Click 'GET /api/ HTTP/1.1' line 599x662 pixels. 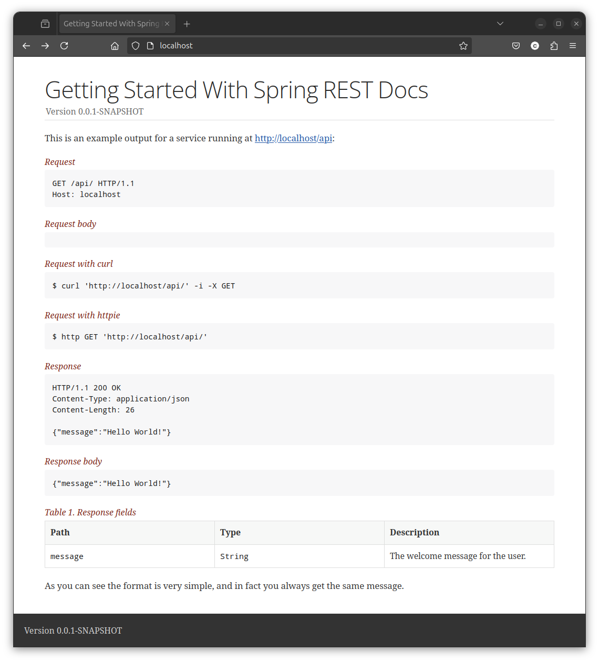(x=93, y=183)
